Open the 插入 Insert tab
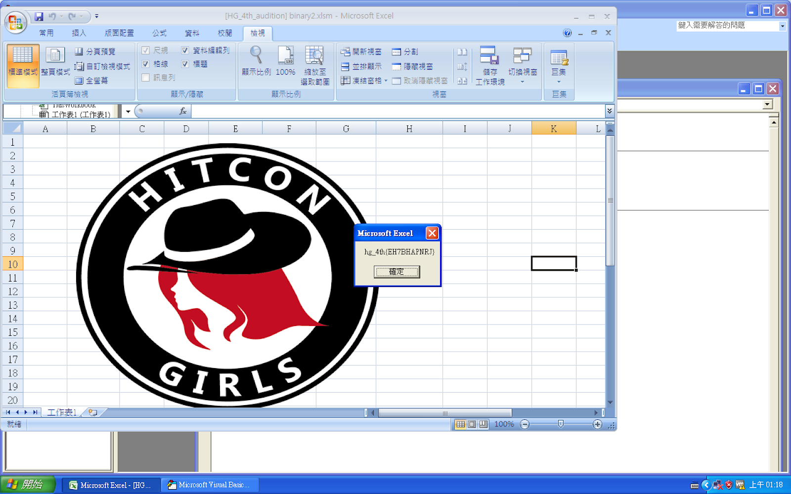Screen dimensions: 791x494 (x=79, y=33)
